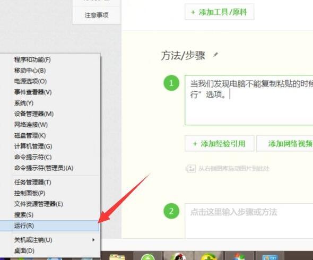Launch 事件查看器(V) from the menu

click(x=50, y=92)
